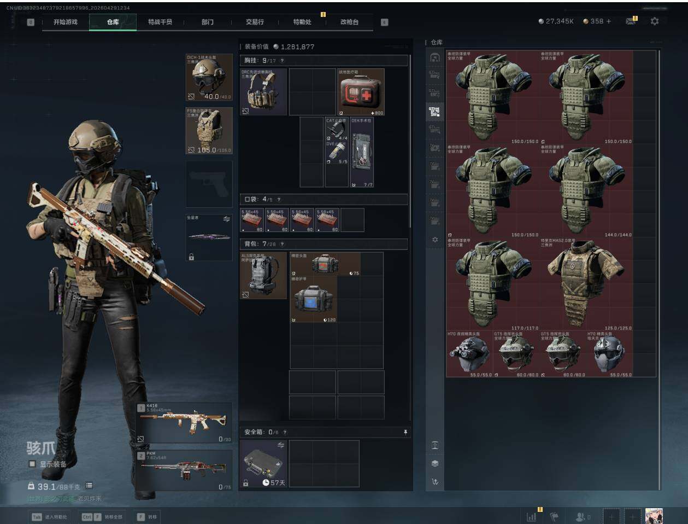The width and height of the screenshot is (688, 524).
Task: Select the H70 night vision helmet
Action: point(469,354)
